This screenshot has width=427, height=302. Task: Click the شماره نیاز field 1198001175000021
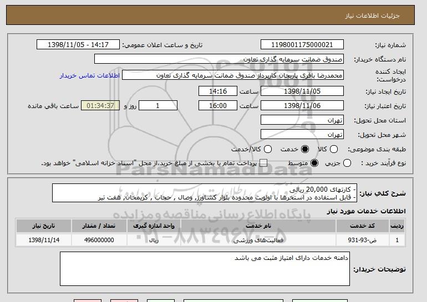[302, 45]
